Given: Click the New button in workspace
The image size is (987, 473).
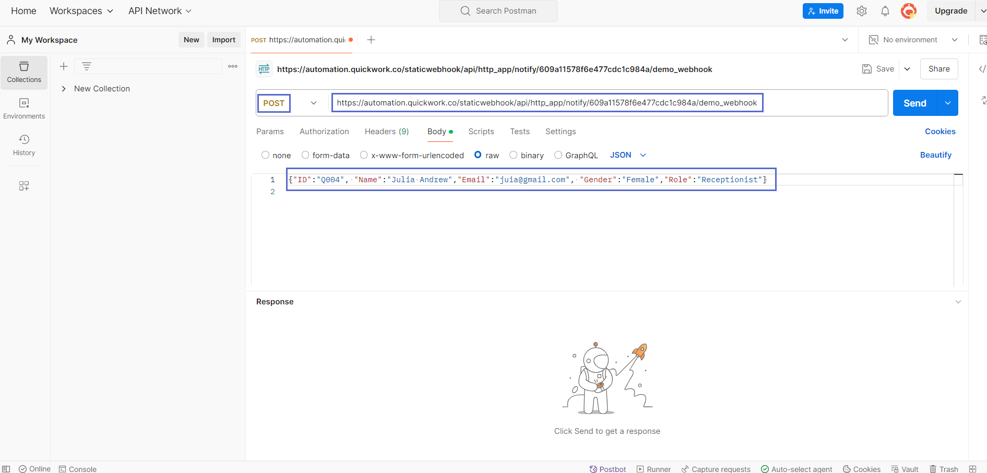Looking at the screenshot, I should coord(192,40).
